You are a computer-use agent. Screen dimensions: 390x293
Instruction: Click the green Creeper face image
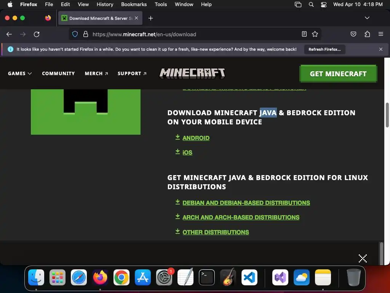point(86,112)
